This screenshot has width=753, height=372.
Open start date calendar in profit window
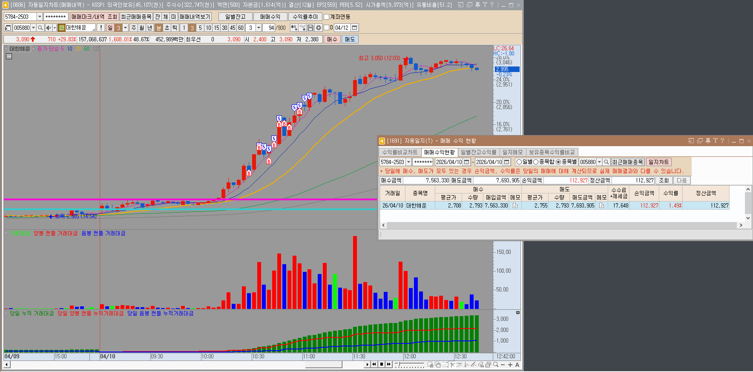coord(467,162)
